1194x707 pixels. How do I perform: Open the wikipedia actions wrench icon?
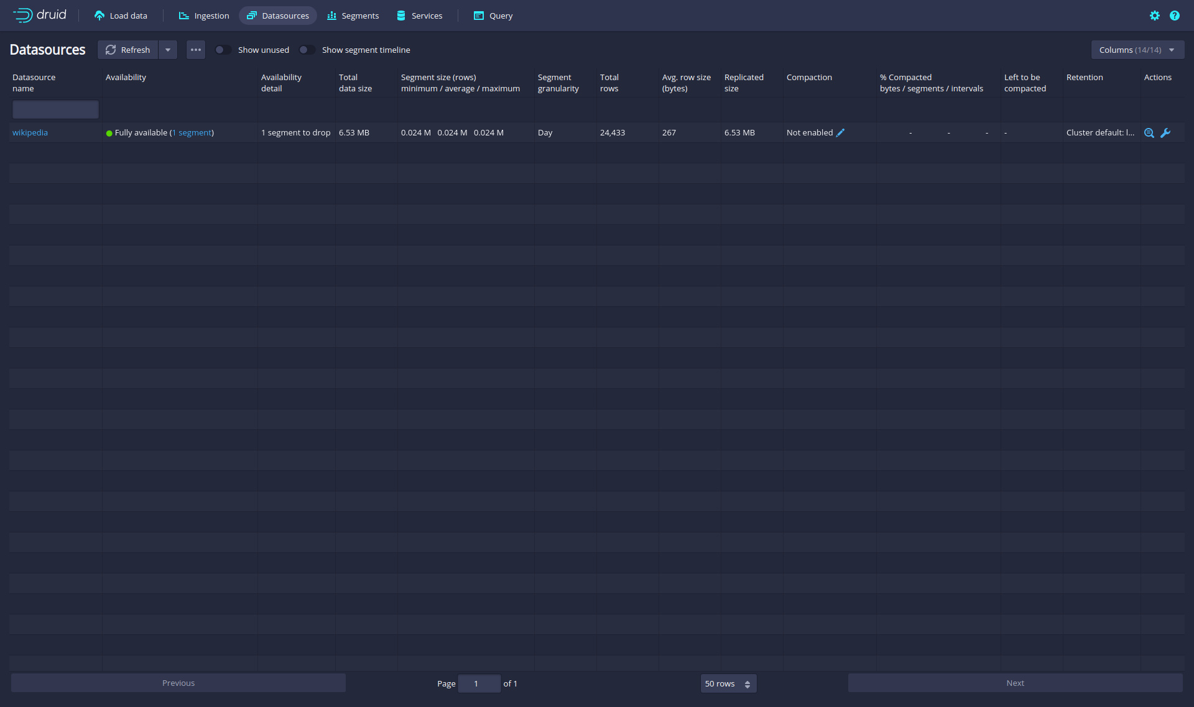point(1166,133)
